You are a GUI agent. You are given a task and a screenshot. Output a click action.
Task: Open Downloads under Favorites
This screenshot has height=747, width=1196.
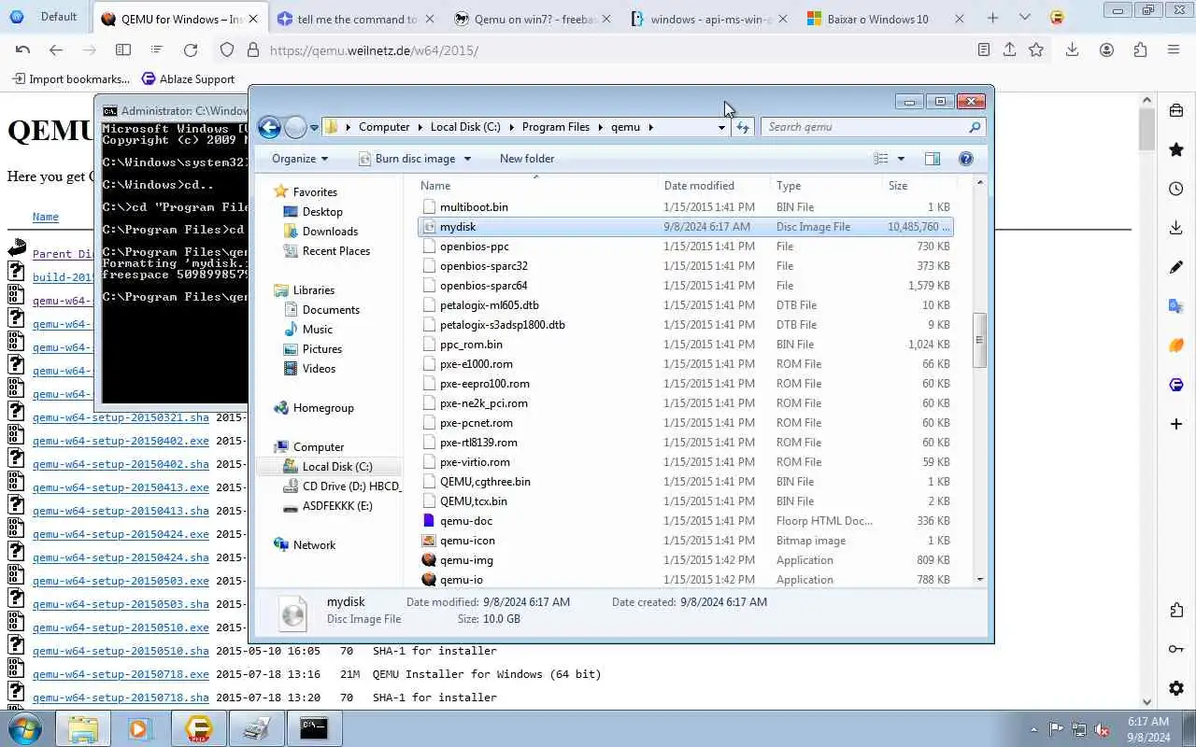[330, 232]
